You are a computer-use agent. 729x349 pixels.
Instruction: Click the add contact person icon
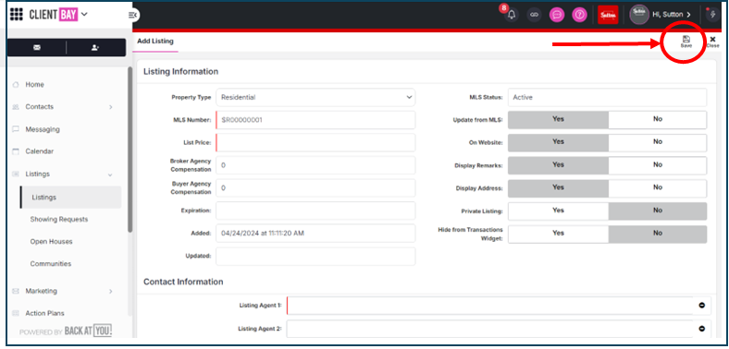pyautogui.click(x=95, y=47)
